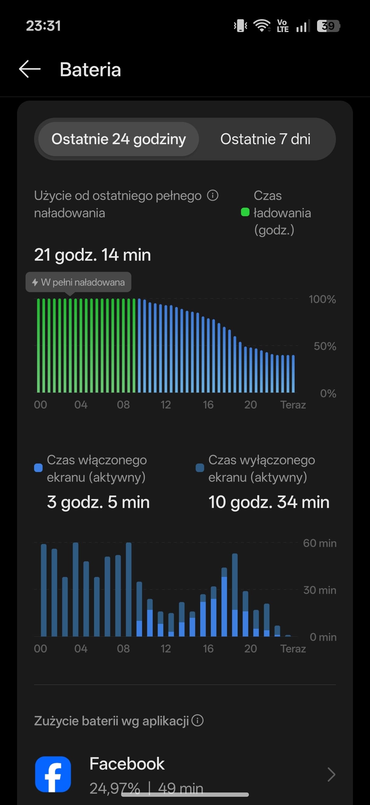The height and width of the screenshot is (805, 370).
Task: Switch to the Ostatnie 7 dni tab
Action: tap(265, 139)
